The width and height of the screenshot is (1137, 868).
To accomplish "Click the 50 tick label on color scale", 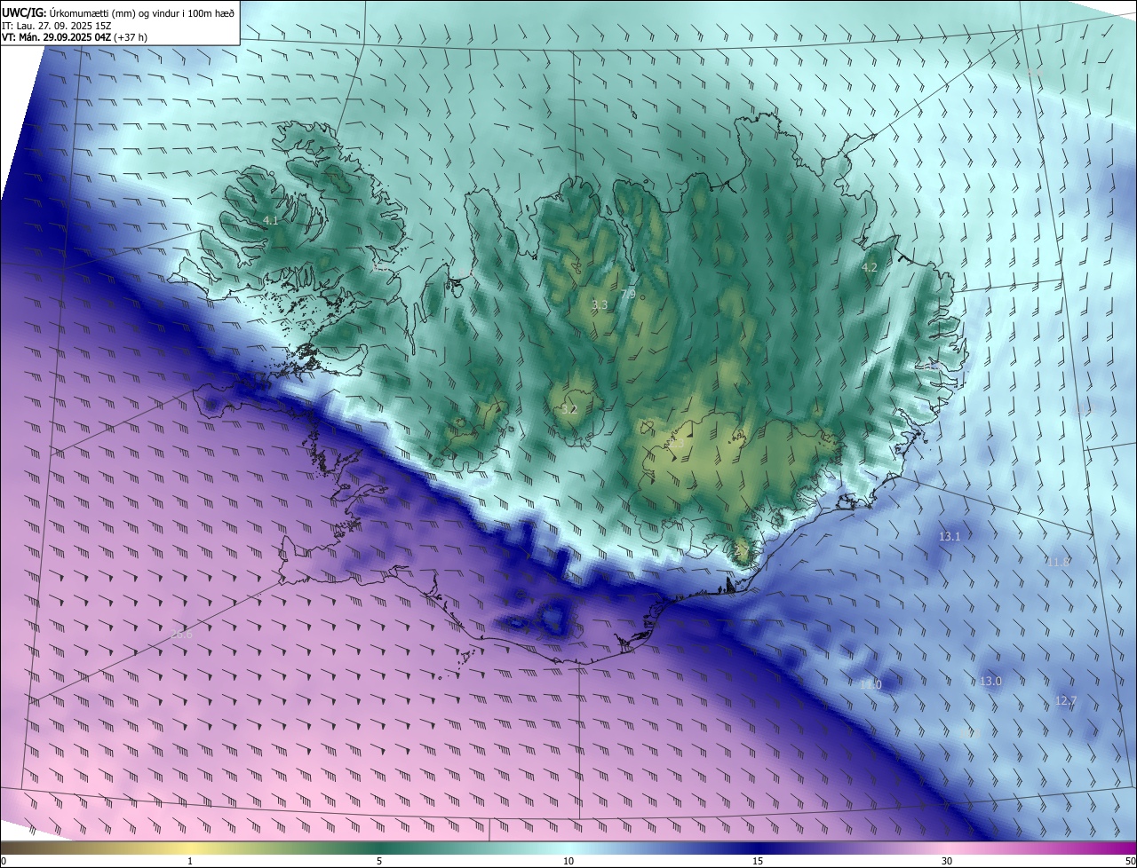I will (1130, 861).
